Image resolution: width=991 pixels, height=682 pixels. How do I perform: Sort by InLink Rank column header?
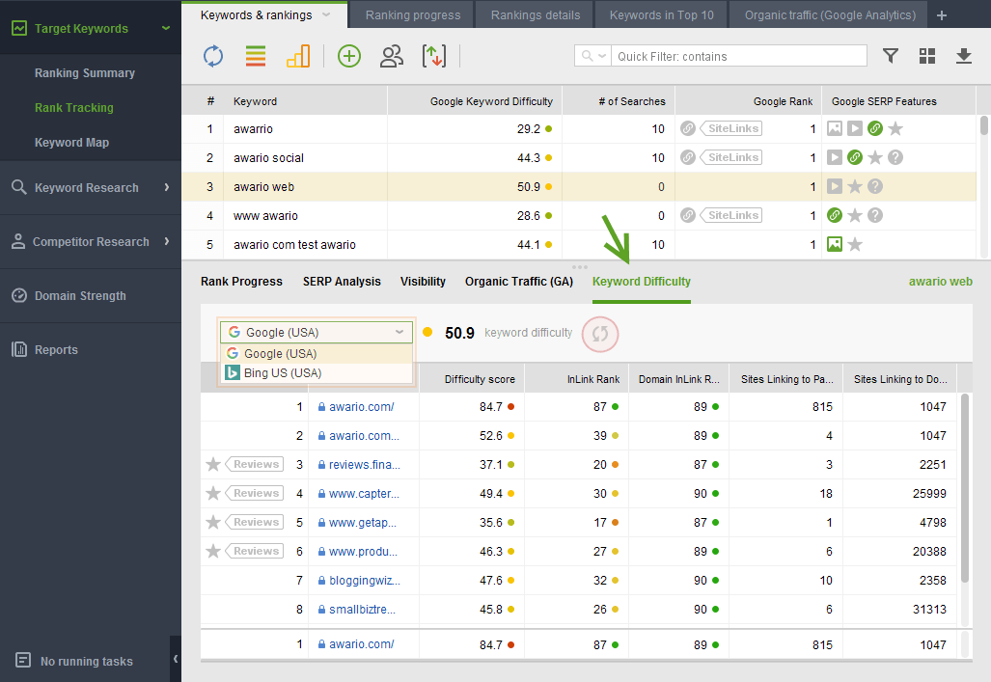(593, 379)
